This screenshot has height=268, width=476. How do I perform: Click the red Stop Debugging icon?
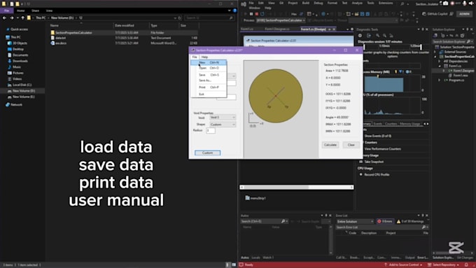coord(257,14)
